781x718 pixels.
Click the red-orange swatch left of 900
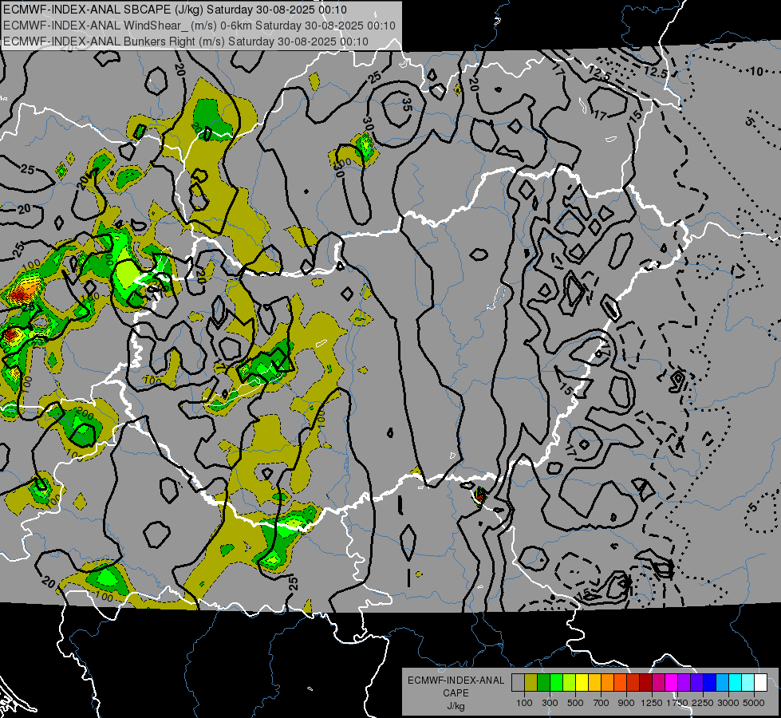pyautogui.click(x=621, y=683)
